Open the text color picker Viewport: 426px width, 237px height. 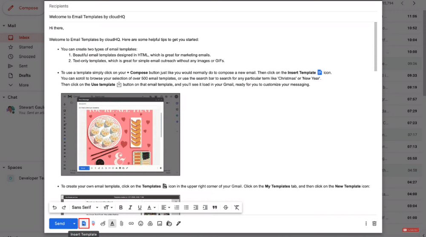tap(151, 207)
